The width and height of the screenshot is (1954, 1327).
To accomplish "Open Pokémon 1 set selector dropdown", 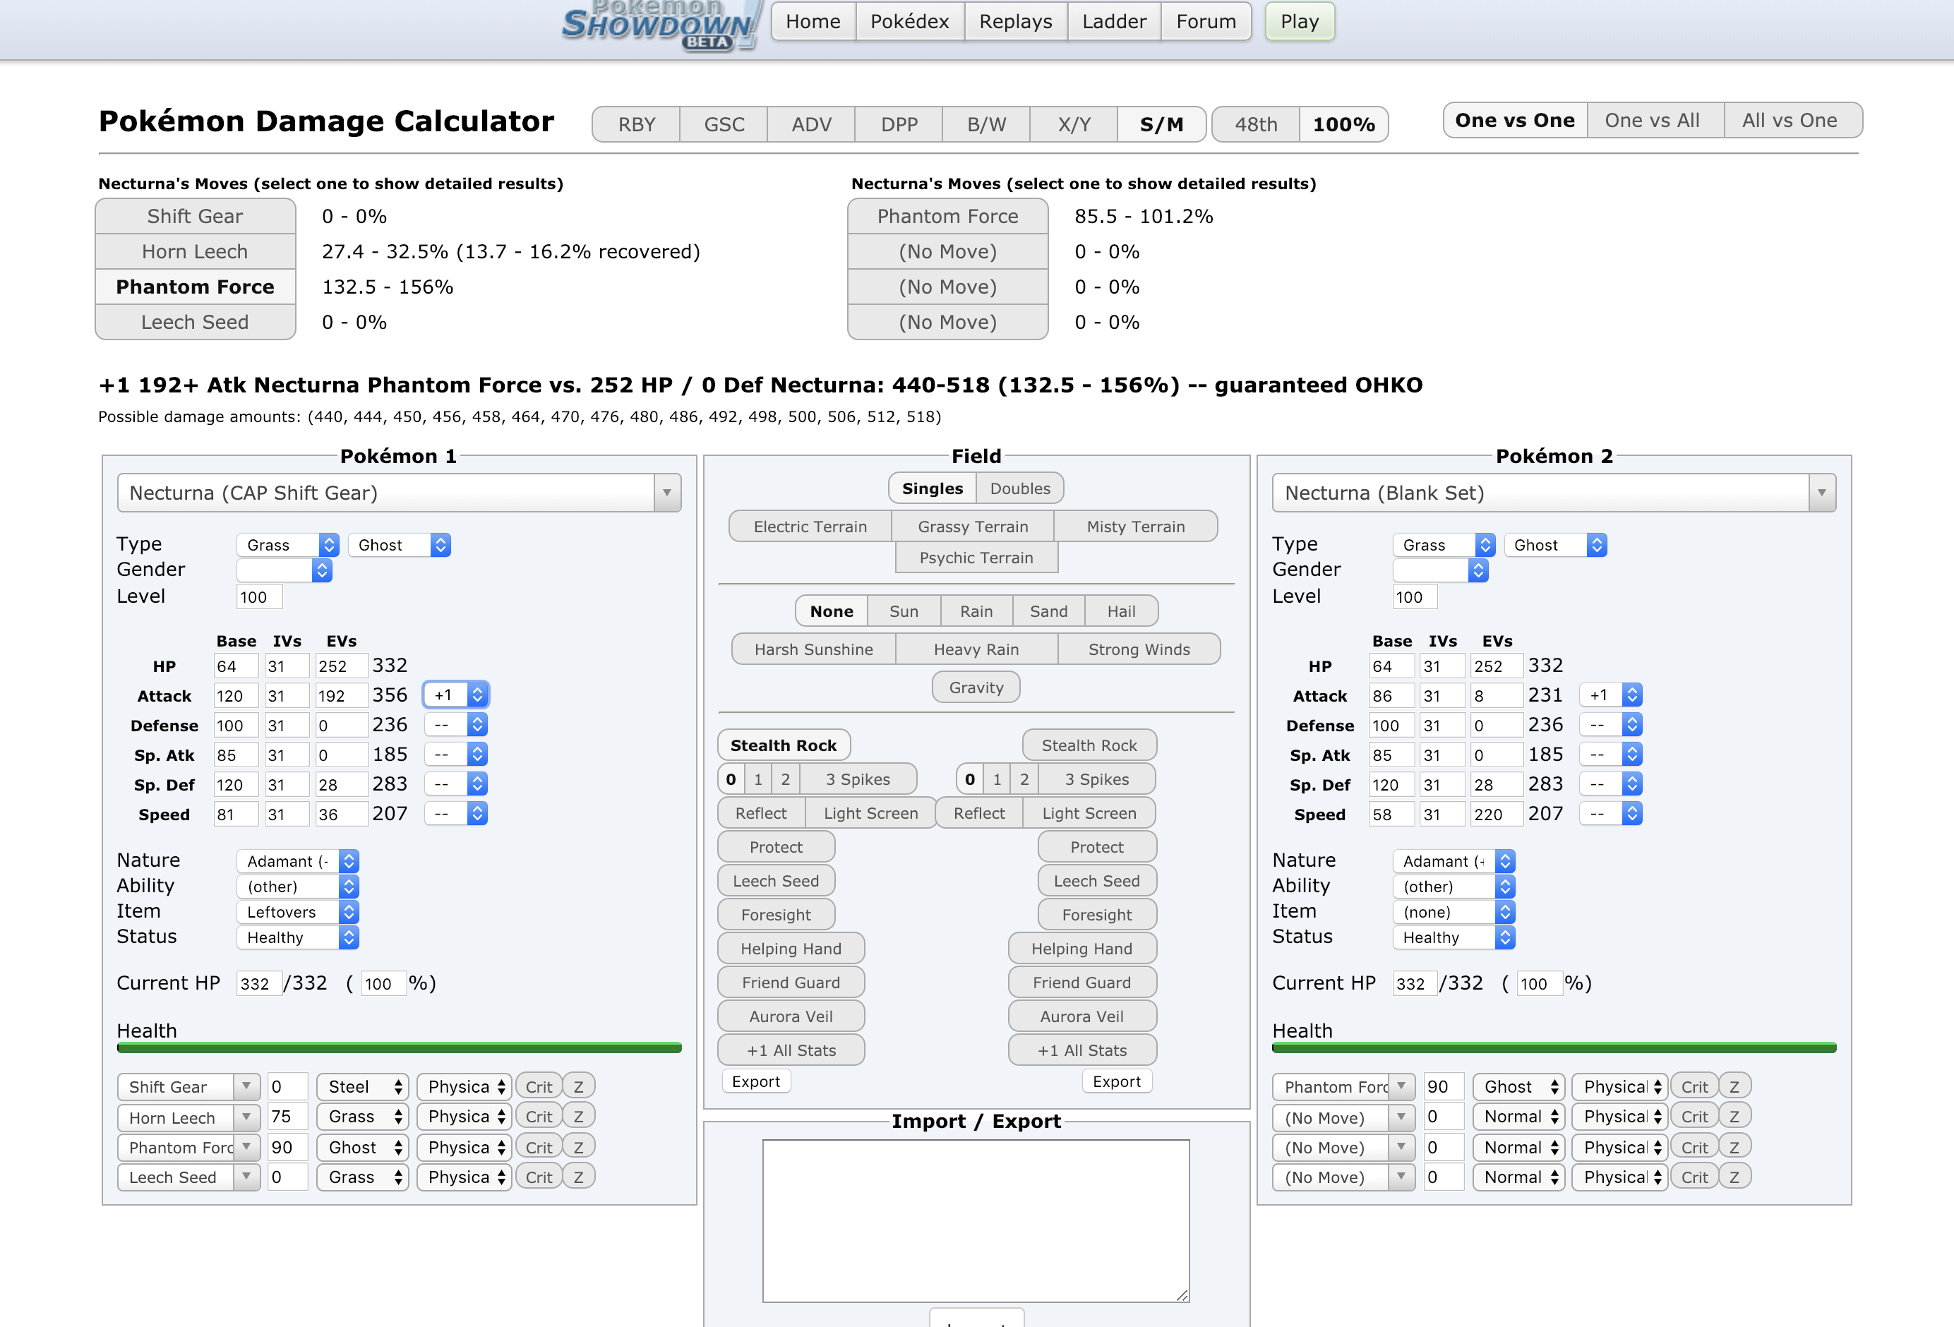I will (399, 493).
